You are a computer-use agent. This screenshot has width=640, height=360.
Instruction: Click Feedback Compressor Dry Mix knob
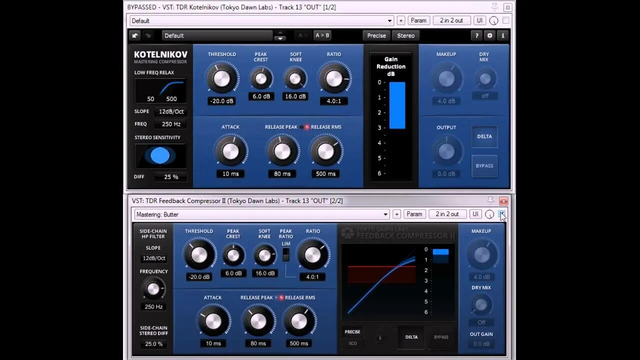[x=481, y=305]
